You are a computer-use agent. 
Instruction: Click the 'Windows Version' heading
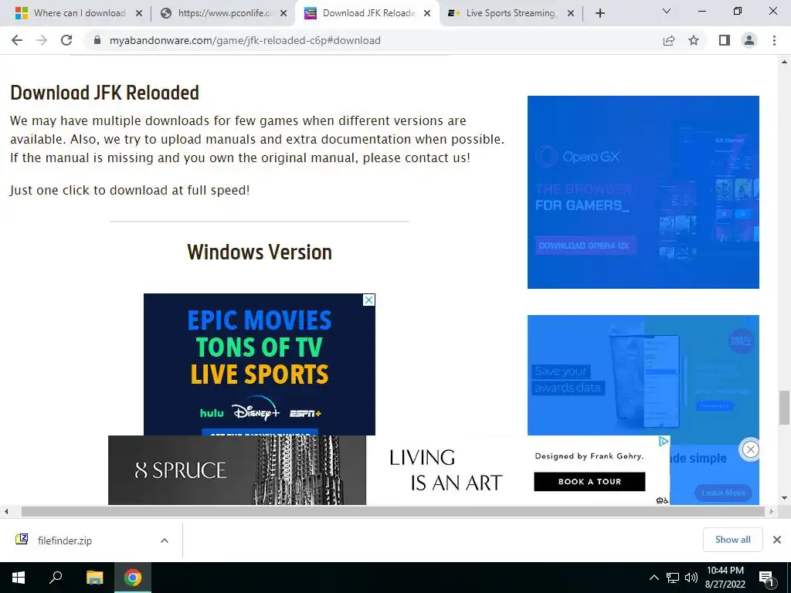[260, 252]
